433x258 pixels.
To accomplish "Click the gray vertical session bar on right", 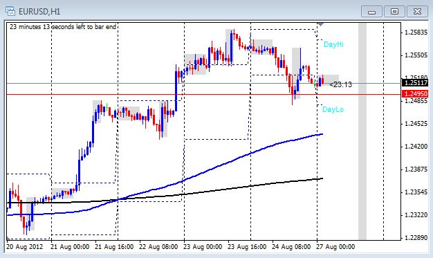I will (362, 131).
